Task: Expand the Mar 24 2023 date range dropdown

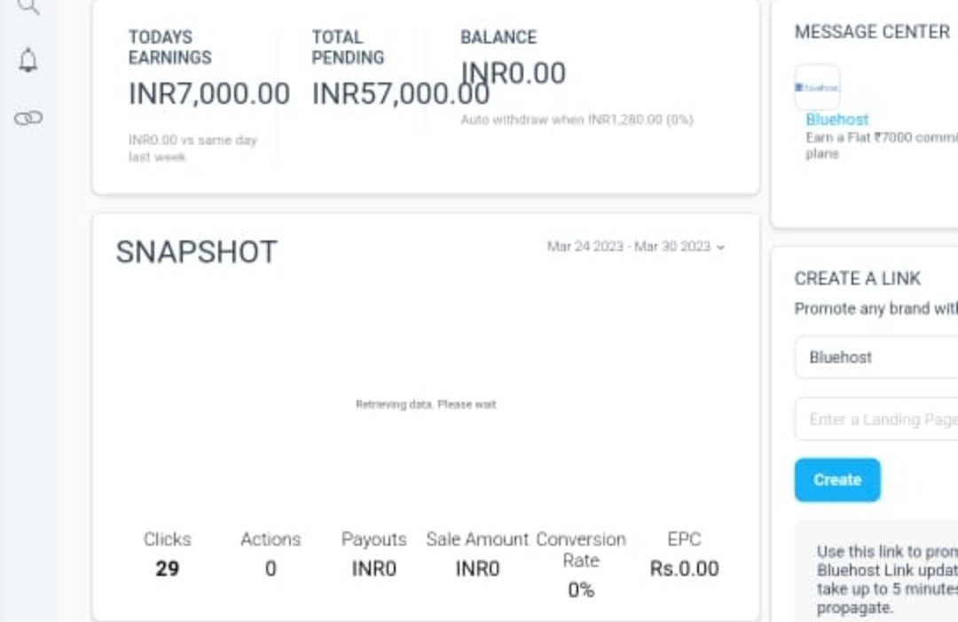Action: point(635,247)
